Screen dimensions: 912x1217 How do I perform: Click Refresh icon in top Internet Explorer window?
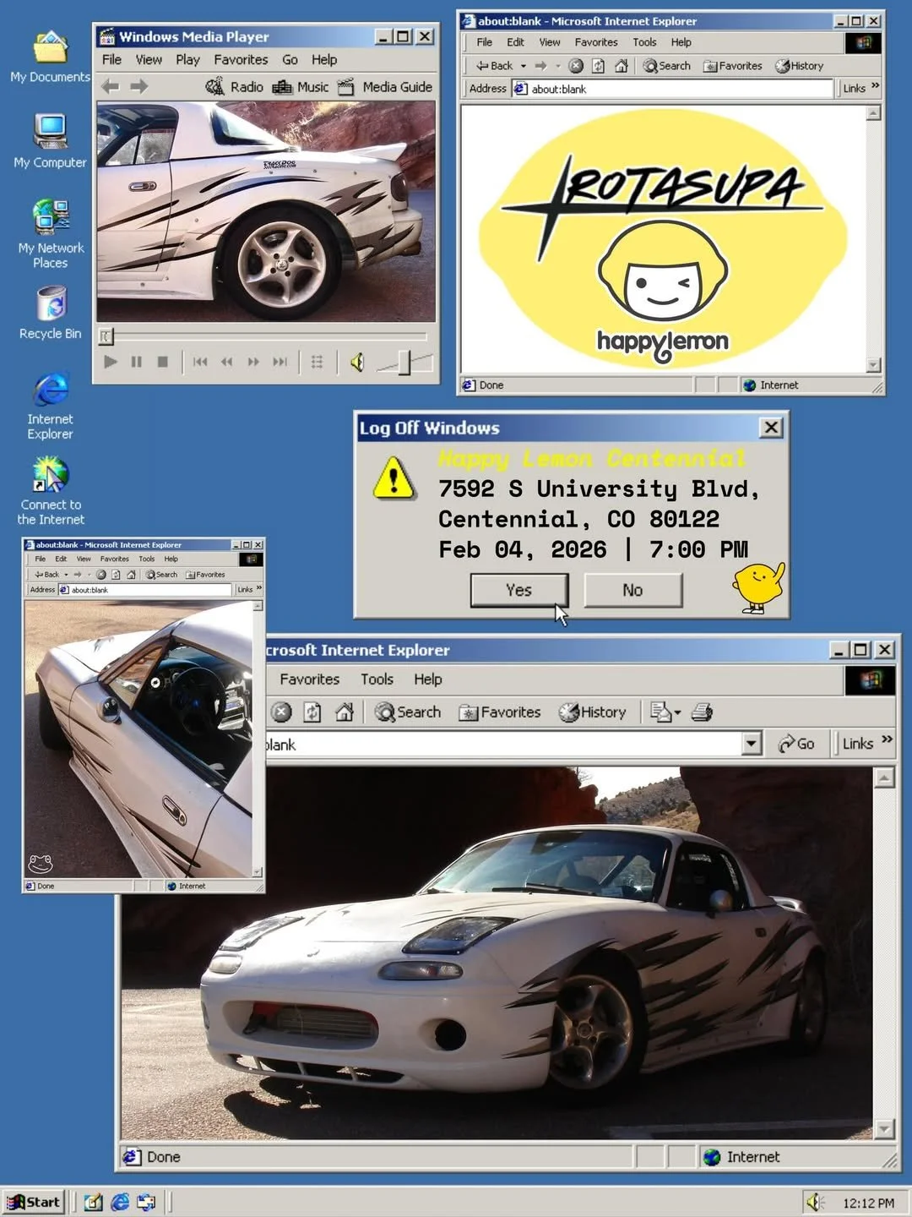pyautogui.click(x=598, y=65)
